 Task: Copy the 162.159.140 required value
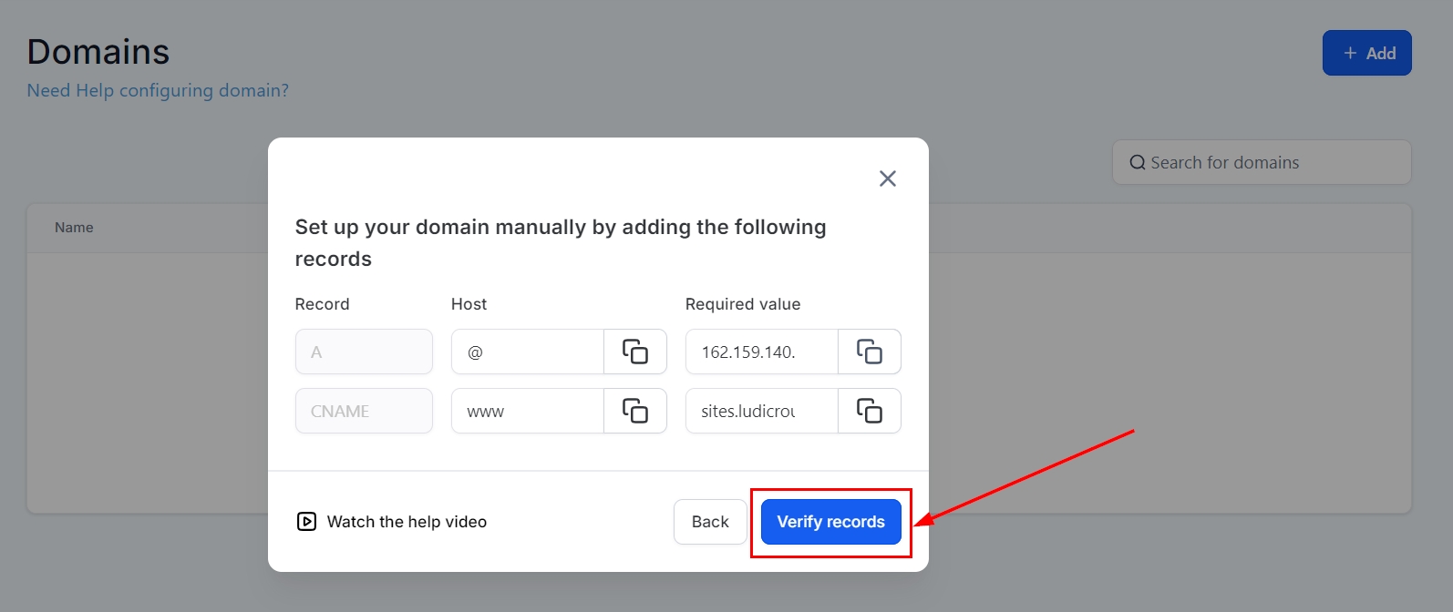click(x=870, y=352)
